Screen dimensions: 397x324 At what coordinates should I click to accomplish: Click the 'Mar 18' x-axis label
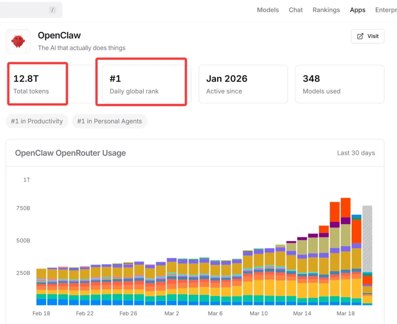(345, 313)
